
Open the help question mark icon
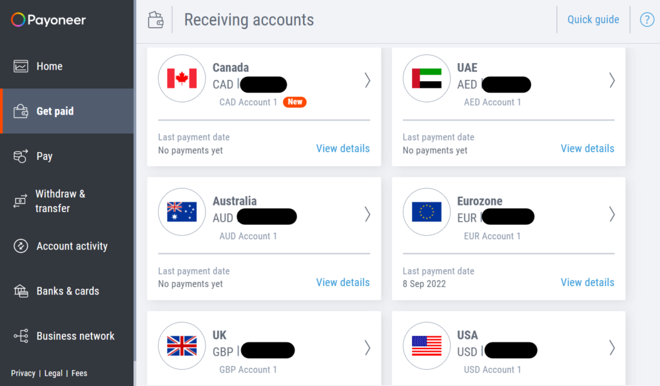click(646, 19)
